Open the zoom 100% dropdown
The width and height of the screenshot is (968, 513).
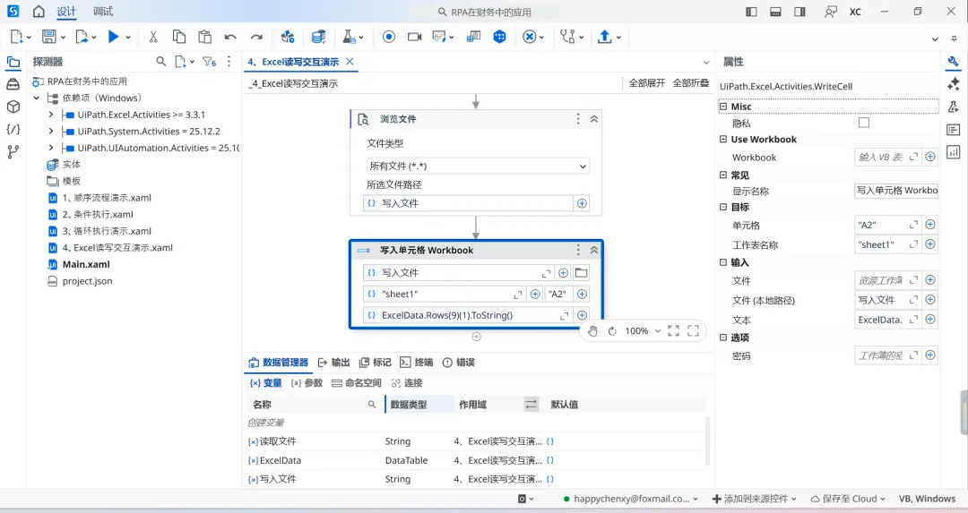tap(658, 331)
